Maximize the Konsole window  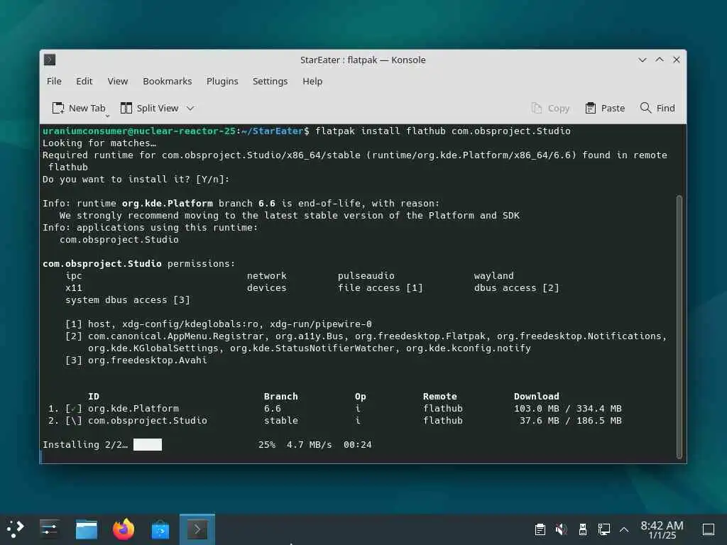point(660,60)
